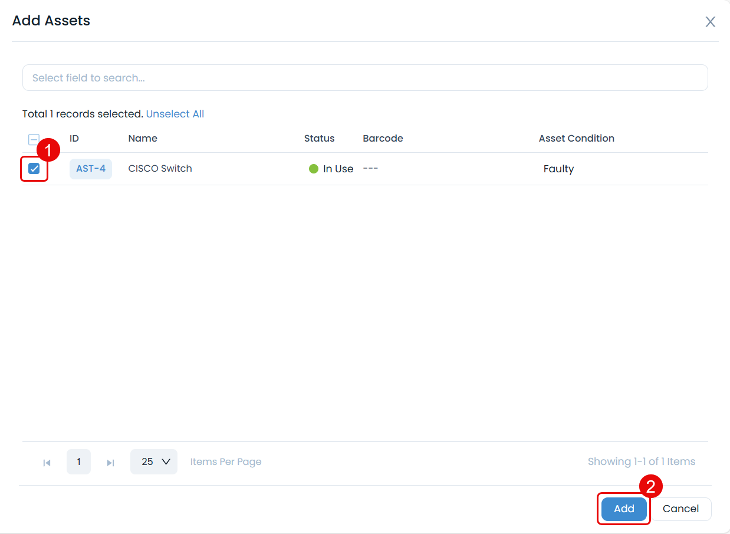The image size is (730, 534).
Task: Click the Faulty asset condition value
Action: pyautogui.click(x=558, y=169)
